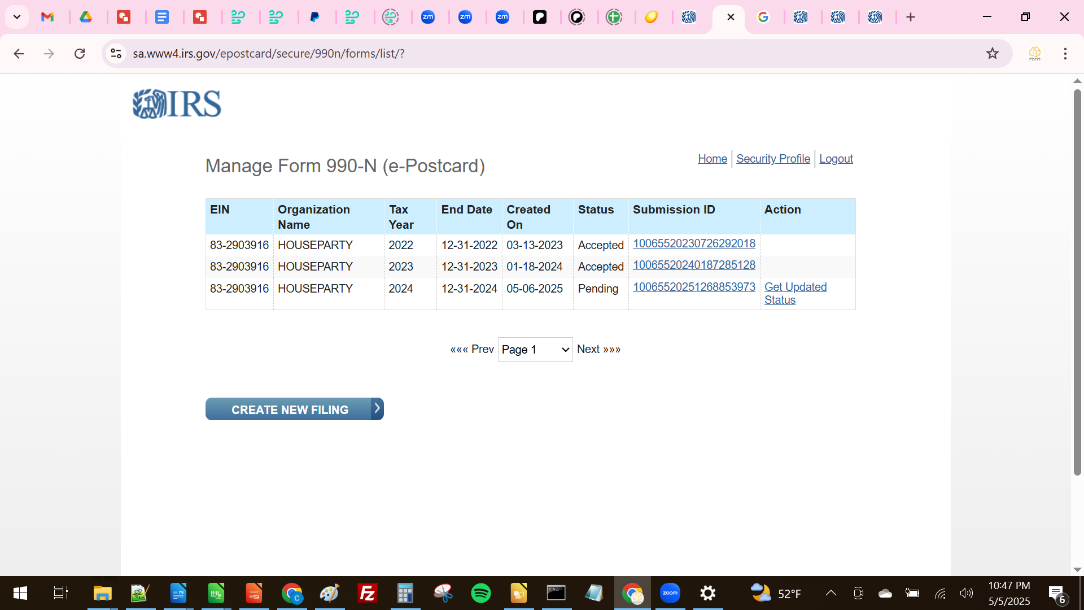
Task: Open the Gmail tab
Action: pyautogui.click(x=48, y=17)
